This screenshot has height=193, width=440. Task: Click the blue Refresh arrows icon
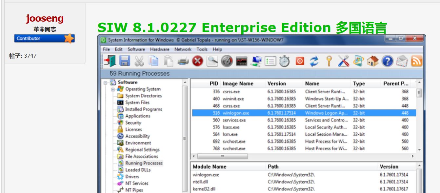[314, 61]
